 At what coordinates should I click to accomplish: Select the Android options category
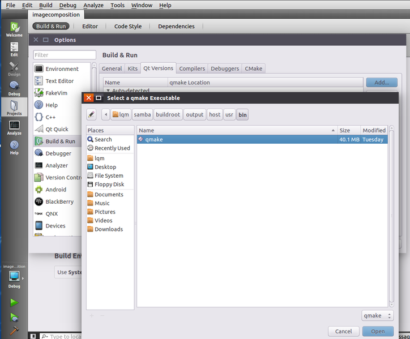[x=55, y=190]
